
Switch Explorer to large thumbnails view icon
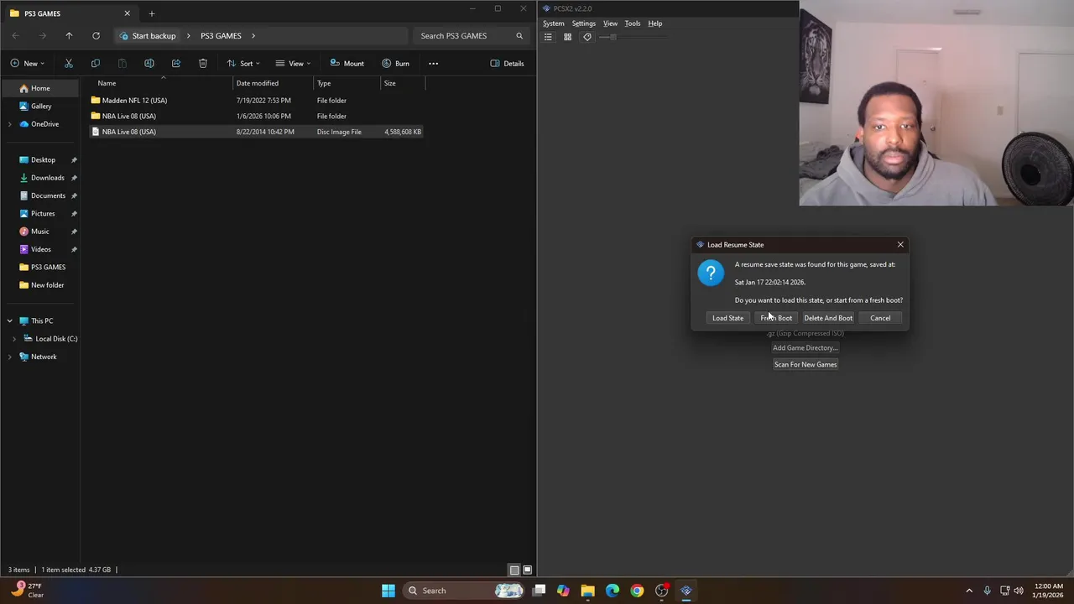(x=527, y=570)
